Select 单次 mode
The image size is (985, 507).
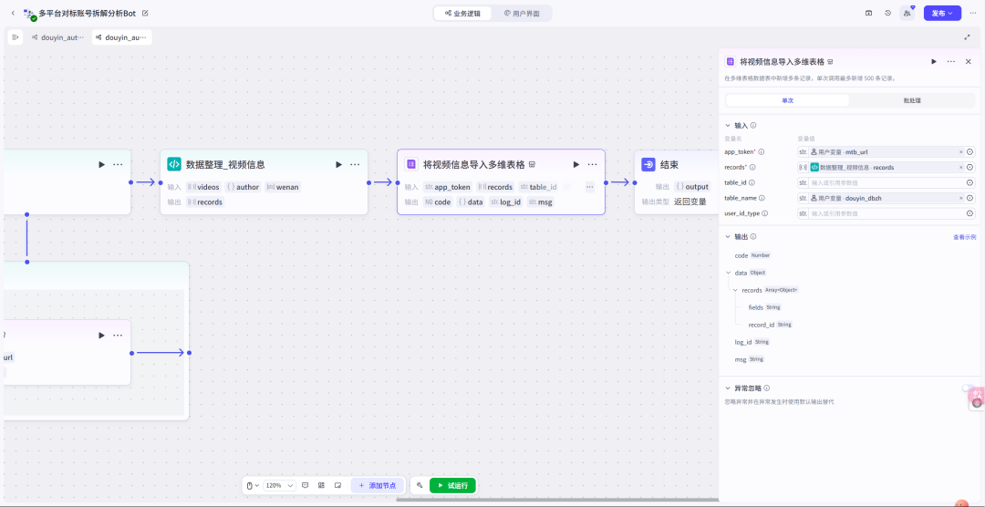click(787, 100)
